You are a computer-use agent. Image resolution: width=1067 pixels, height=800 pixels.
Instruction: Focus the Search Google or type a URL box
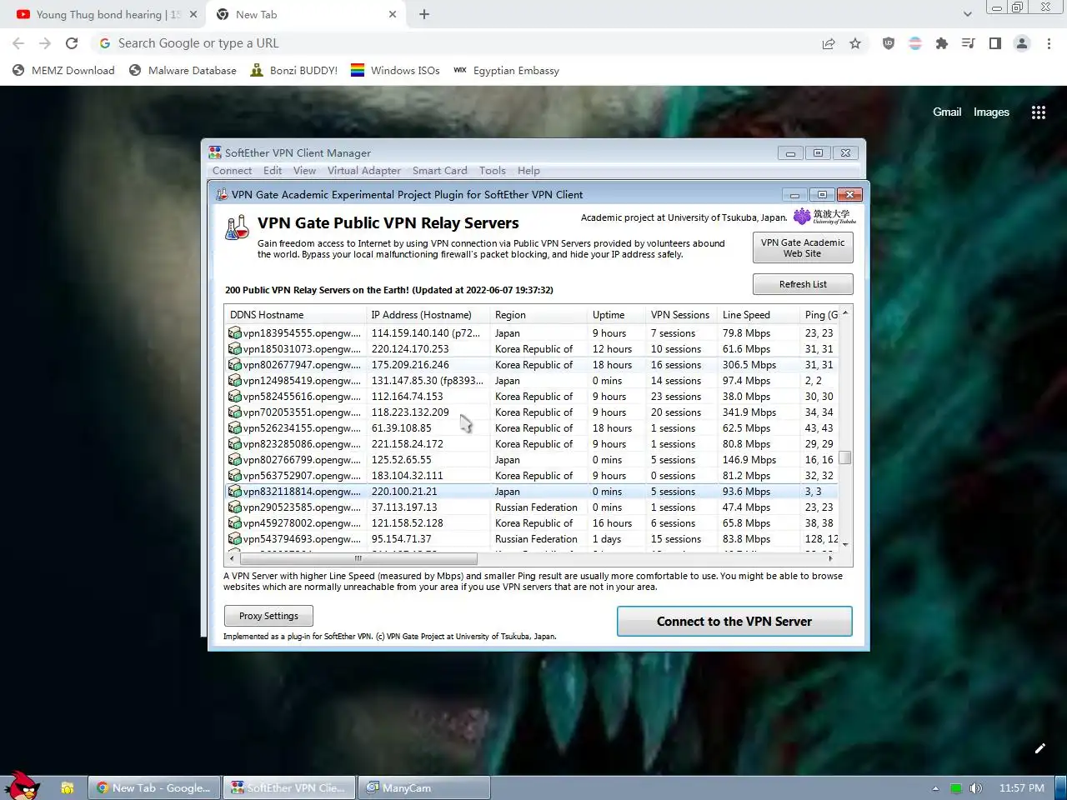coord(454,43)
